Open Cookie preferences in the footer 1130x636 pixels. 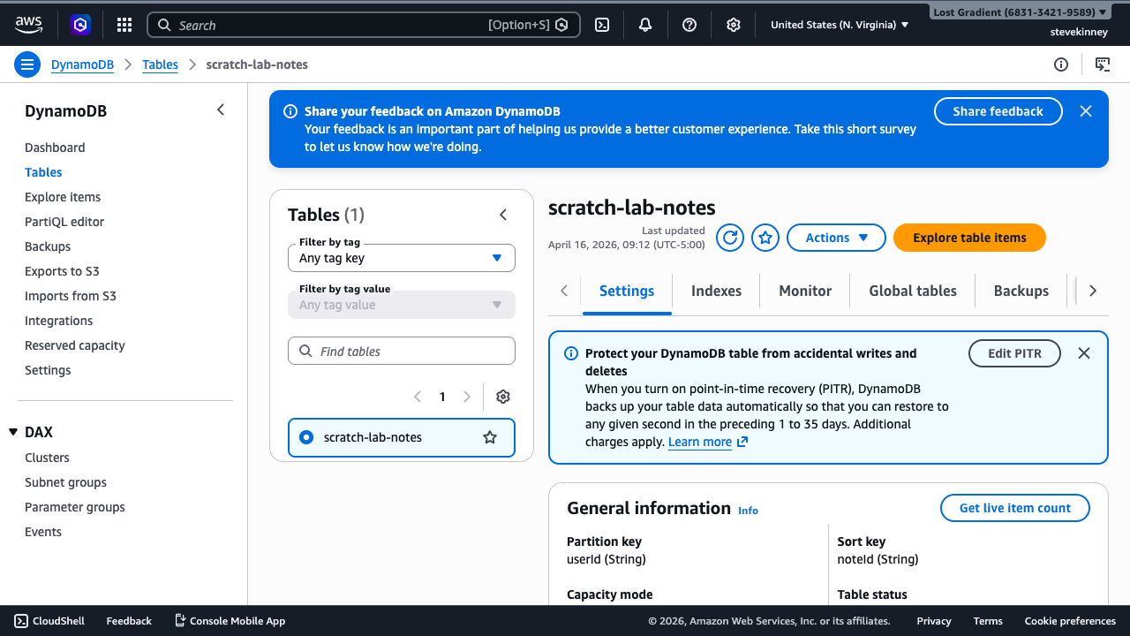1070,621
